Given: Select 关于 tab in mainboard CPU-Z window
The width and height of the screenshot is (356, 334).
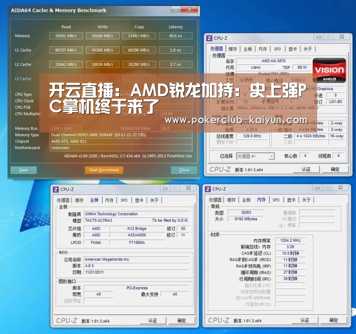Looking at the screenshot, I should [x=154, y=200].
